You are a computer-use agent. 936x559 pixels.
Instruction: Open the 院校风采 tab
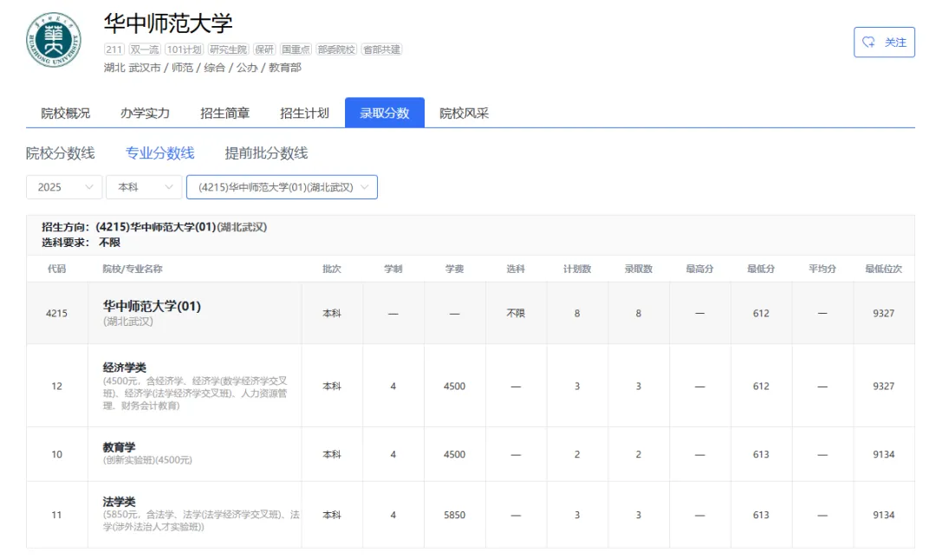pyautogui.click(x=464, y=113)
